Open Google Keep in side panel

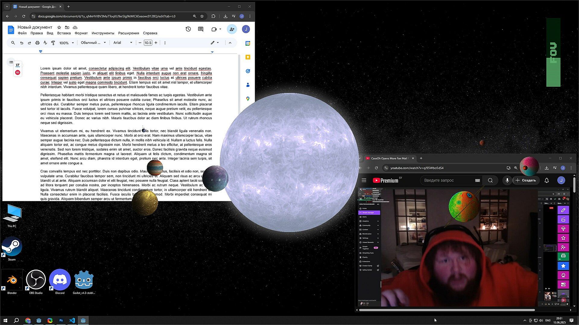click(248, 57)
